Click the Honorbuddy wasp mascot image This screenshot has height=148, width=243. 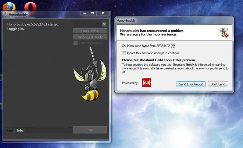(x=90, y=74)
